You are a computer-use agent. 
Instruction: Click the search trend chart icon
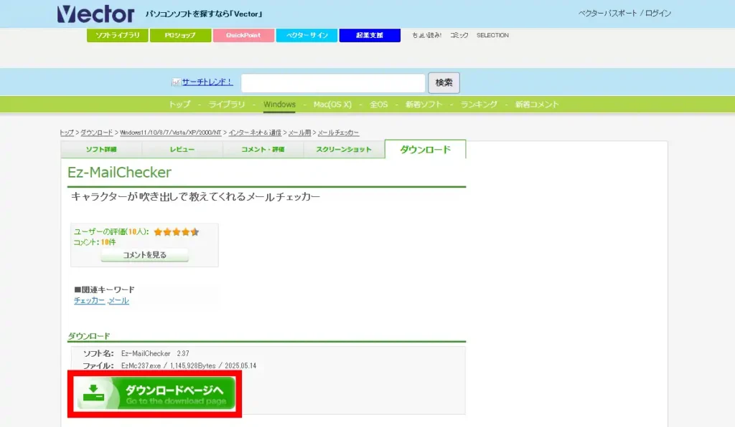pyautogui.click(x=177, y=82)
